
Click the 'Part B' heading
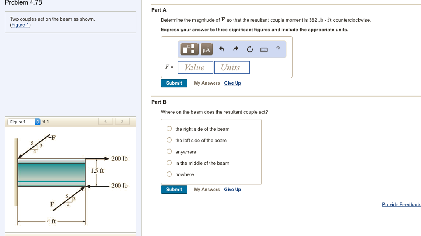coord(159,102)
